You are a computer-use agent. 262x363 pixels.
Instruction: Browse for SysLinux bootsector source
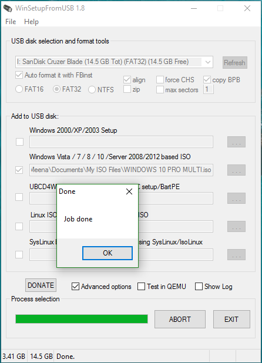(236, 255)
